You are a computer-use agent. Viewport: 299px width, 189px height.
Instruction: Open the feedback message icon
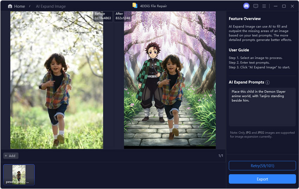tap(256, 6)
